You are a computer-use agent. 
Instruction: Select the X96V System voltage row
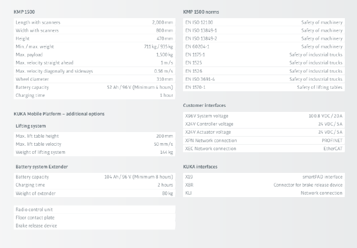click(262, 116)
